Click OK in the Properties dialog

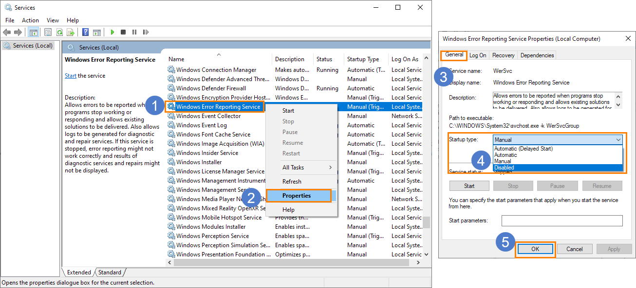535,249
